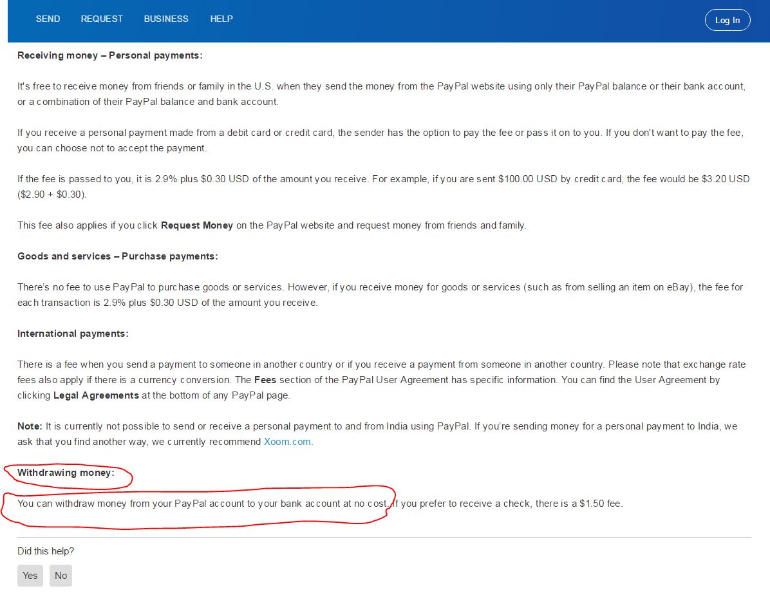Viewport: 770px width, 604px height.
Task: Click the bold 'Legal Agreements' text
Action: pyautogui.click(x=96, y=395)
